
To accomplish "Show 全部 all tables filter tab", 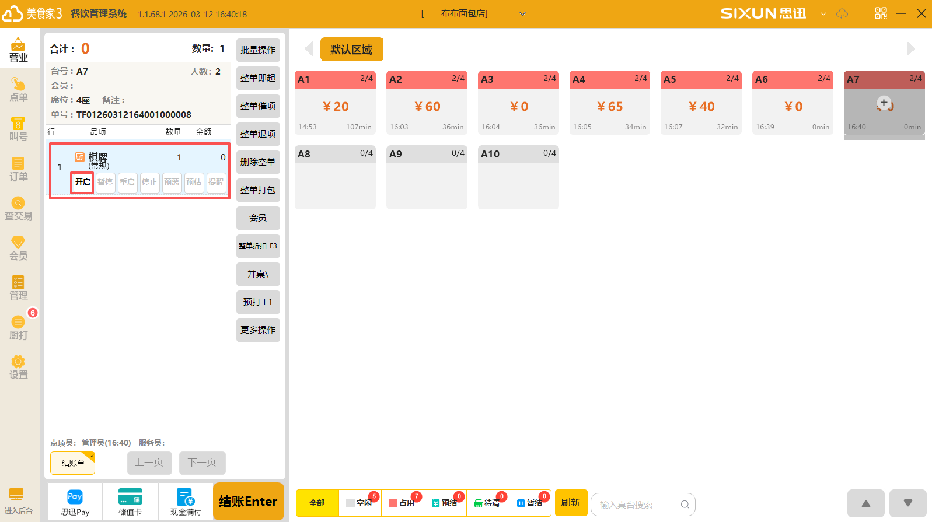I will (317, 503).
